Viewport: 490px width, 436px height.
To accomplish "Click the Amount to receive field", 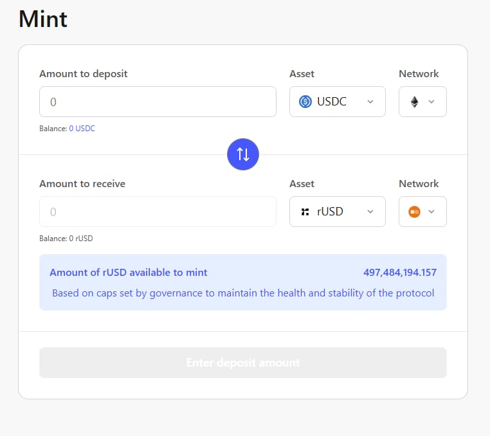I will click(x=158, y=212).
